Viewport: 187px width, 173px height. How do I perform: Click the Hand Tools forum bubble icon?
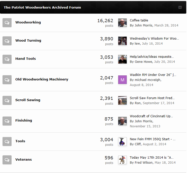[7, 59]
